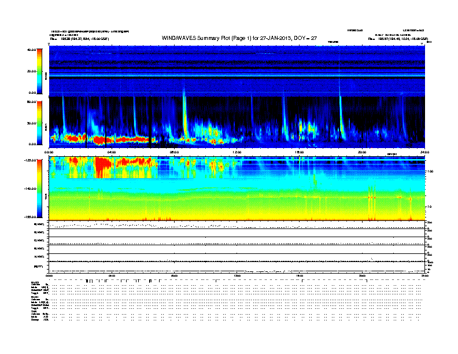Viewport: 458px width, 354px height.
Task: Click the 30.00 label on the RAD1 scale
Action: pos(32,123)
